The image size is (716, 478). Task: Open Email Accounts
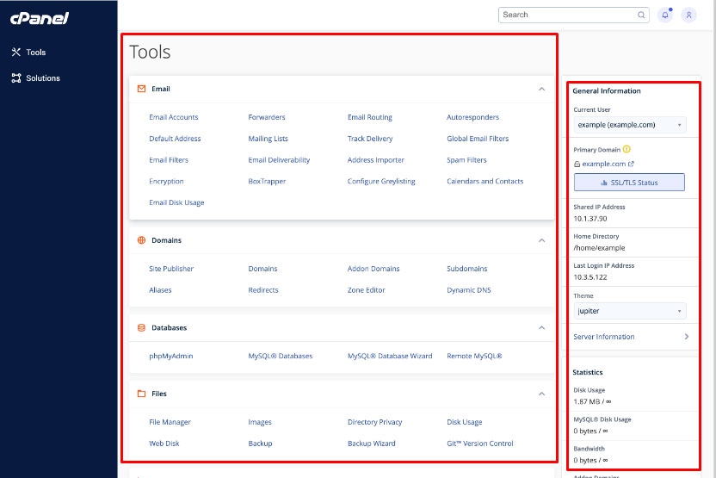point(174,117)
